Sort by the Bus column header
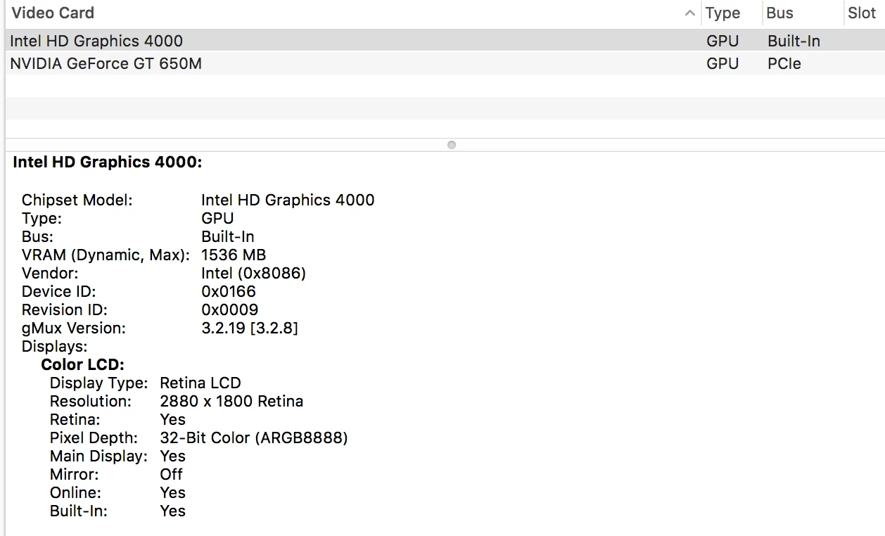This screenshot has width=885, height=536. (x=779, y=13)
